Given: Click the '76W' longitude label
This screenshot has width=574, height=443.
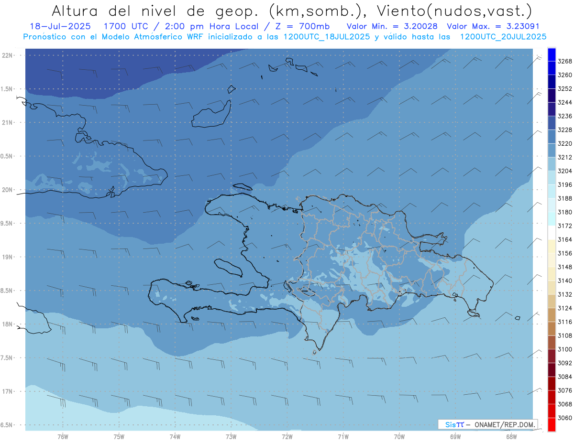Looking at the screenshot, I should point(63,437).
